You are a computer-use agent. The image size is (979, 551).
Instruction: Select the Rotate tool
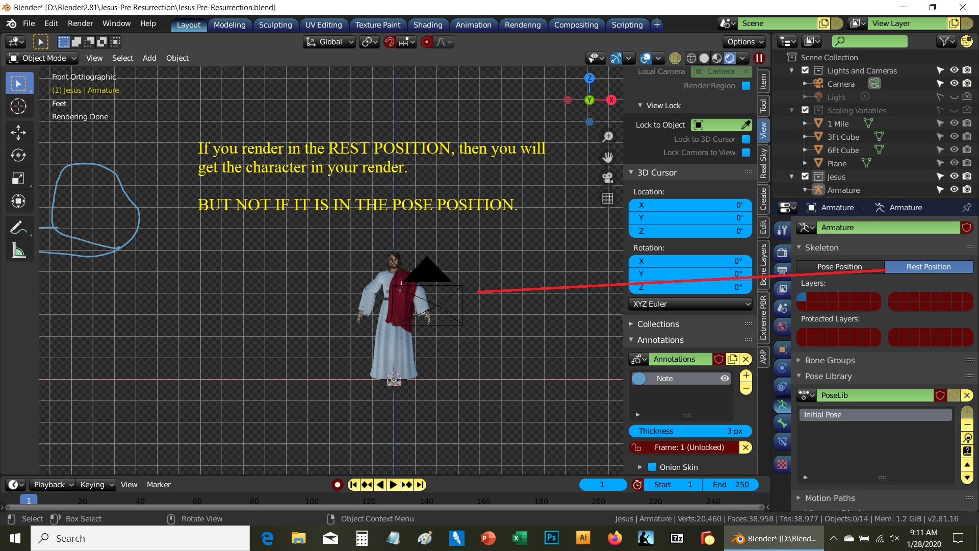coord(18,155)
